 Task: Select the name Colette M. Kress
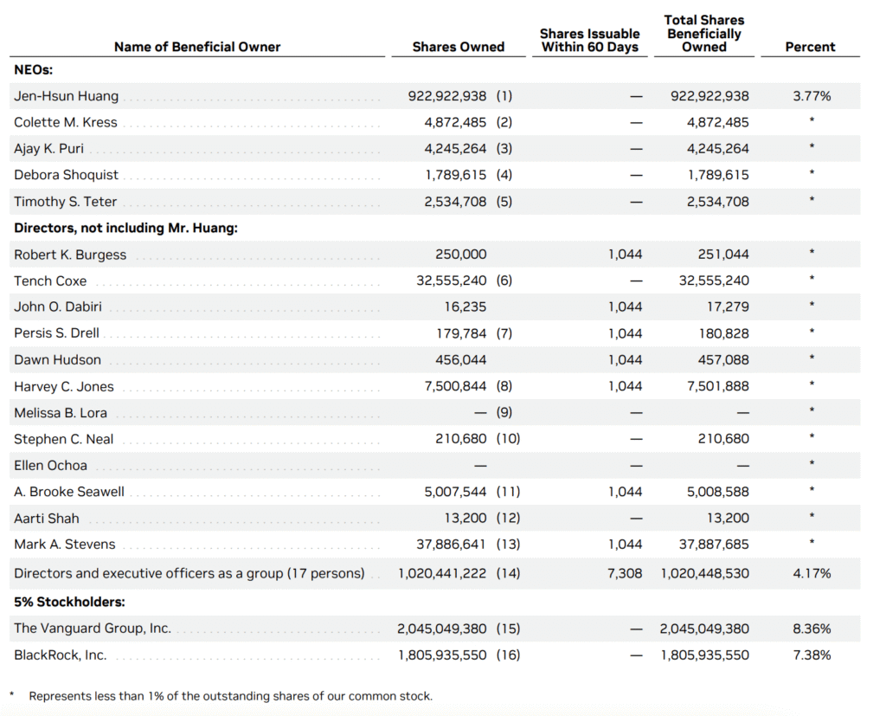click(x=66, y=122)
